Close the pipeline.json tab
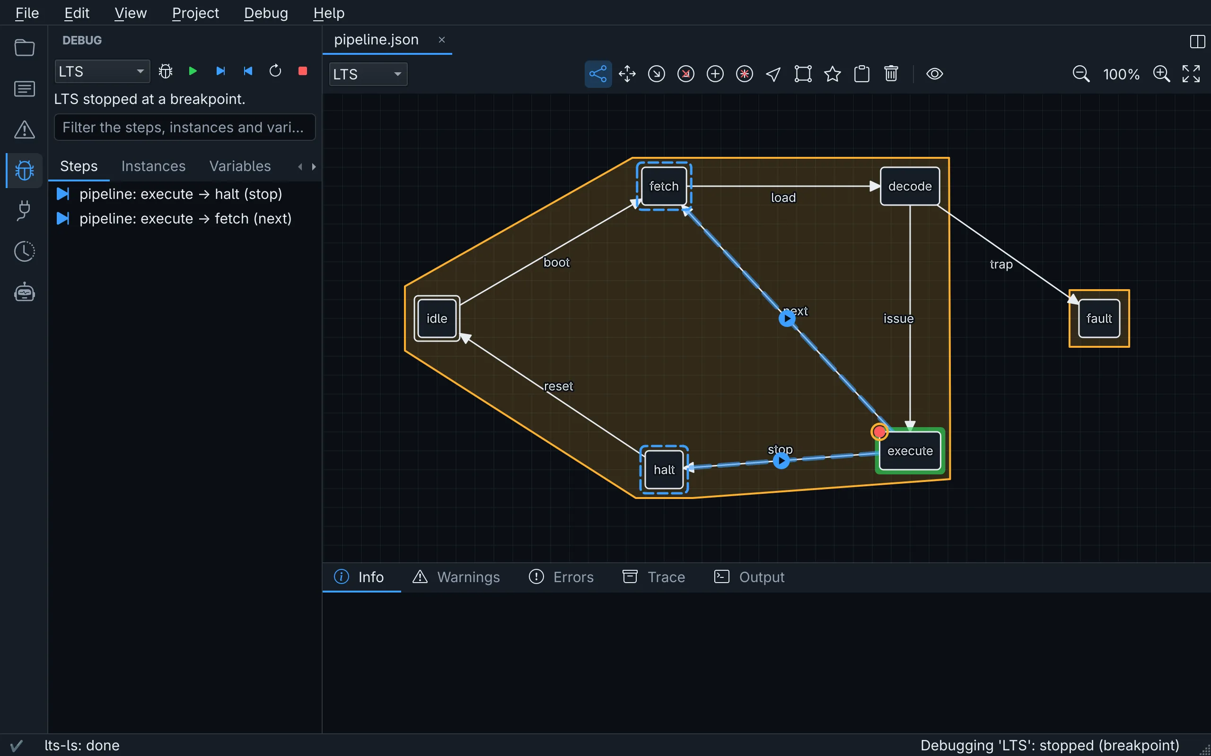This screenshot has height=756, width=1211. pyautogui.click(x=441, y=40)
